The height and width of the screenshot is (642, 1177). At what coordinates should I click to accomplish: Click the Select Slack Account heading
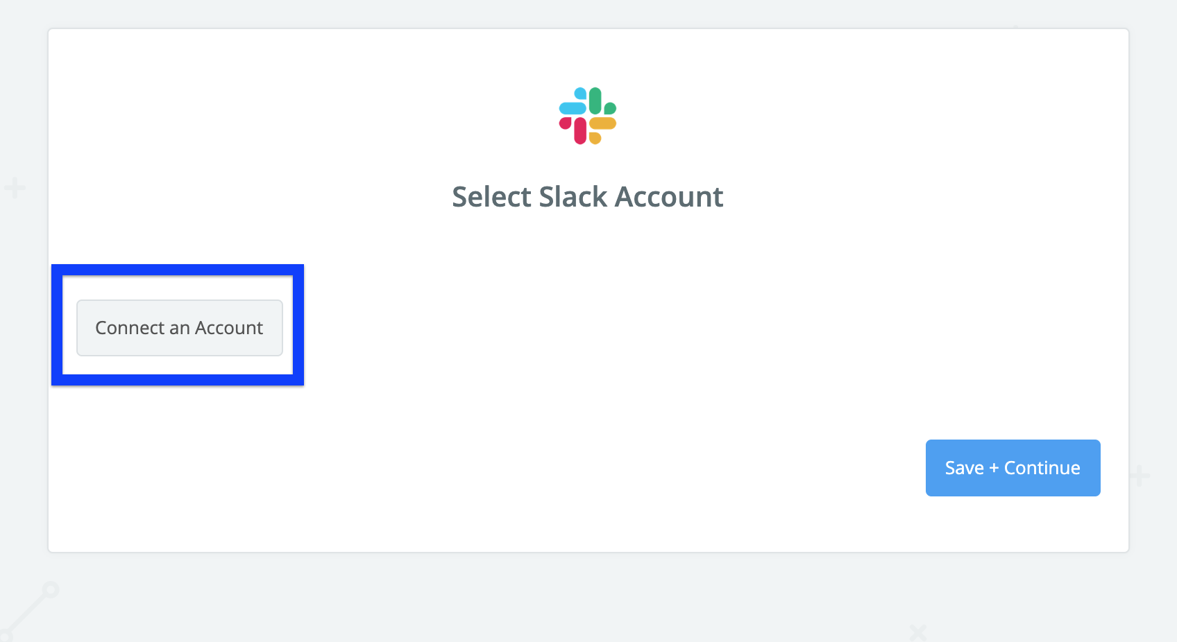pyautogui.click(x=588, y=197)
